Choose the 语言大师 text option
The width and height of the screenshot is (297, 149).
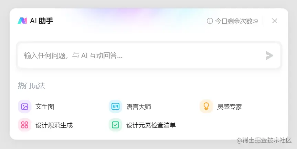tap(139, 107)
